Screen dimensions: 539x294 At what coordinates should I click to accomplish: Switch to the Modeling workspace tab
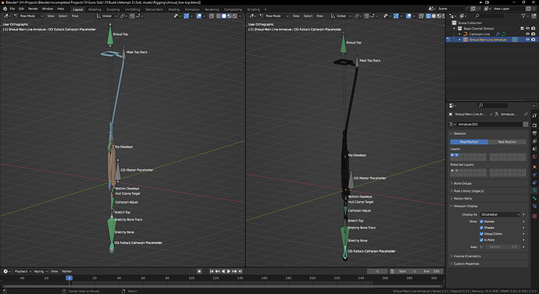click(x=95, y=9)
